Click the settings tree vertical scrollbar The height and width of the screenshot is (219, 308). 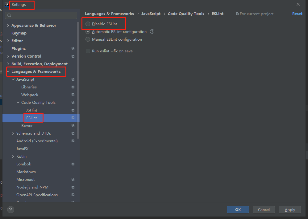tap(78, 80)
